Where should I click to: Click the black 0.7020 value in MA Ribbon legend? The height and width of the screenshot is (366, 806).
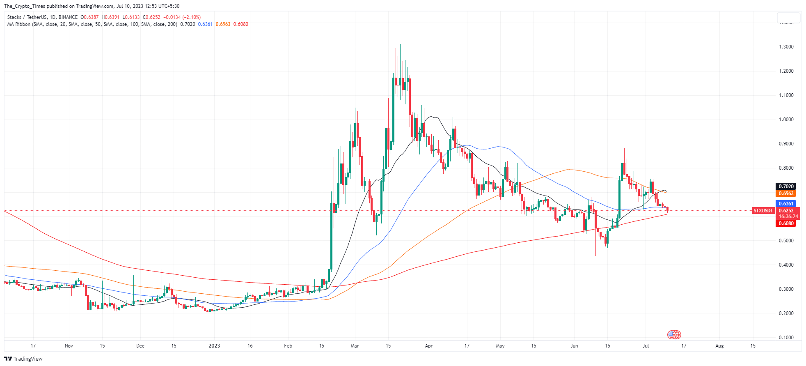click(x=188, y=24)
